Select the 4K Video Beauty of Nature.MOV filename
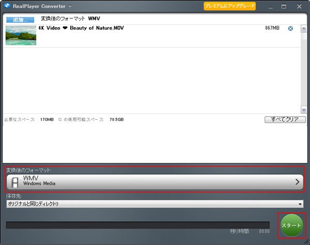Screen dimensions: 310x245 [x=81, y=28]
